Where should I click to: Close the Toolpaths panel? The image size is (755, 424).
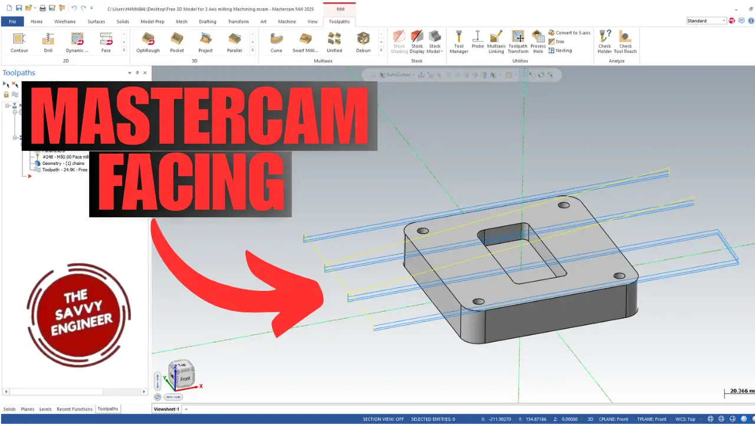point(145,73)
